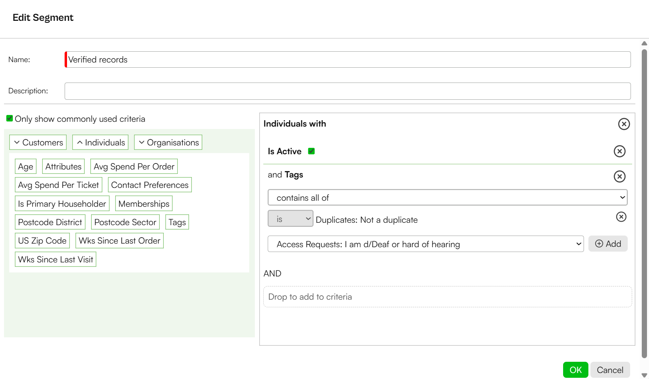
Task: Expand the Organisations criteria group
Action: pos(168,142)
